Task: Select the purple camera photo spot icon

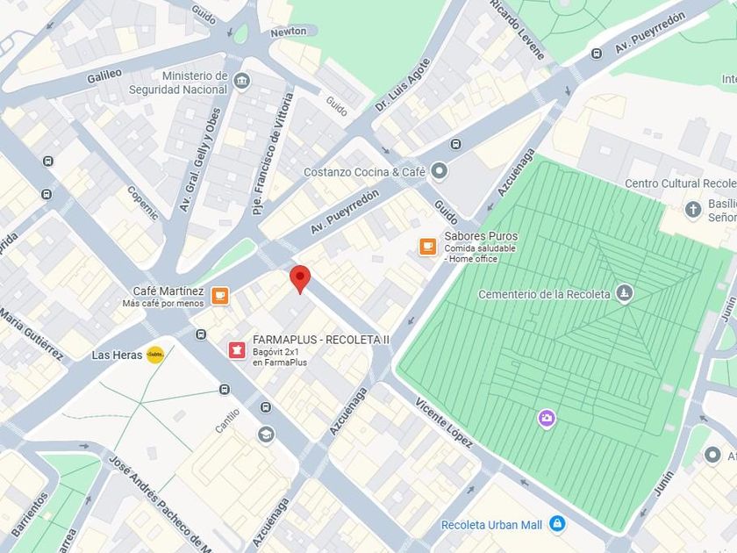Action: pos(546,419)
